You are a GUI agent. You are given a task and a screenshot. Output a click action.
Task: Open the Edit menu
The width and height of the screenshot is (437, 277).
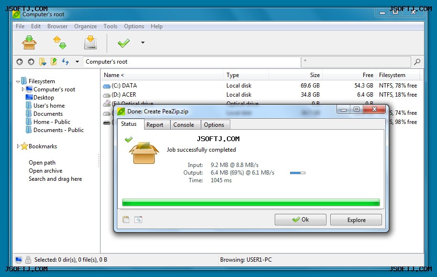pyautogui.click(x=36, y=26)
